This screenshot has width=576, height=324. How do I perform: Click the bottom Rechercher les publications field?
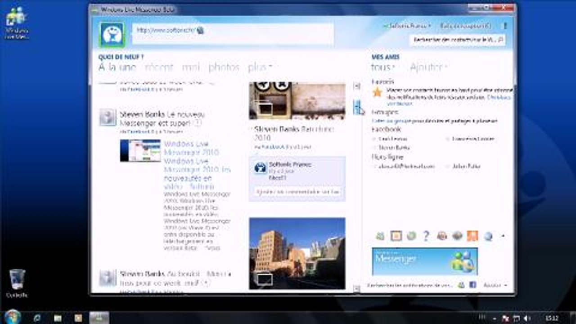click(x=409, y=285)
